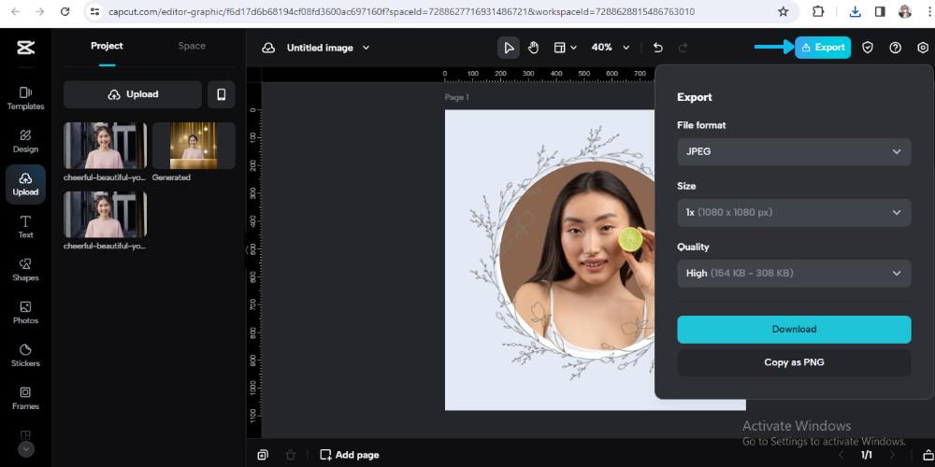Click the Export button
This screenshot has height=467, width=935.
(823, 48)
